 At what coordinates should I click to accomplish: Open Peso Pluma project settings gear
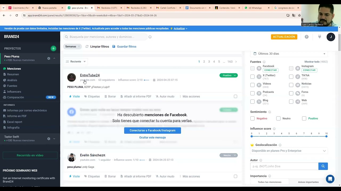pos(49,58)
